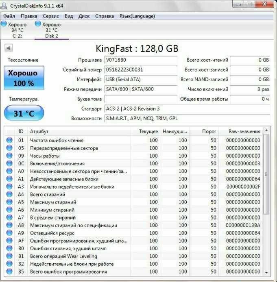The width and height of the screenshot is (277, 282).
Task: Click the Стандарт field ACS-2 Revision 3
Action: click(x=187, y=109)
